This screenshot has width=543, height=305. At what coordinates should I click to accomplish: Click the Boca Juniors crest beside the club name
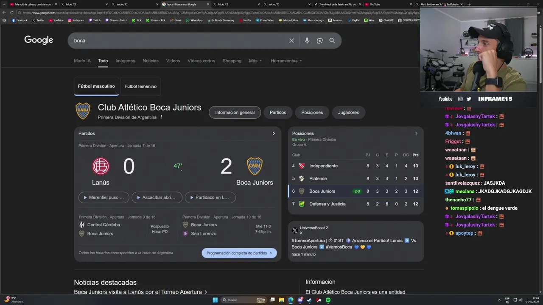tap(83, 111)
